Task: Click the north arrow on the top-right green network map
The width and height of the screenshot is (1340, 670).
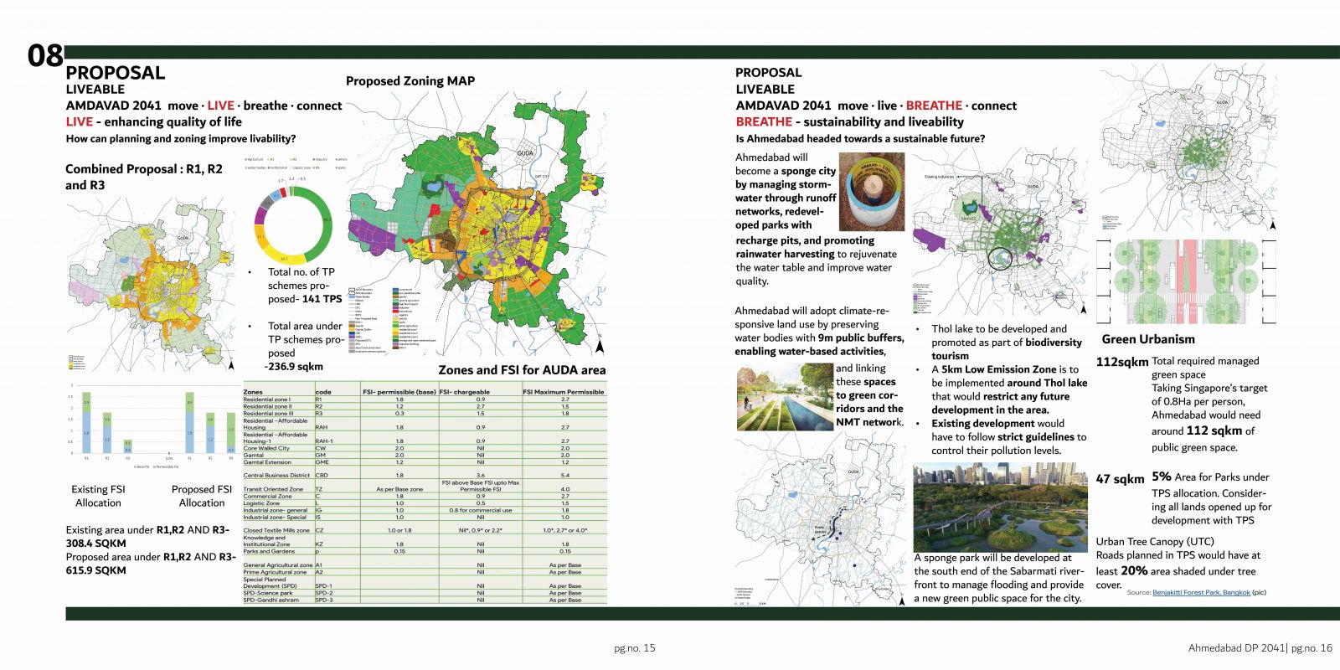Action: coord(1272,224)
